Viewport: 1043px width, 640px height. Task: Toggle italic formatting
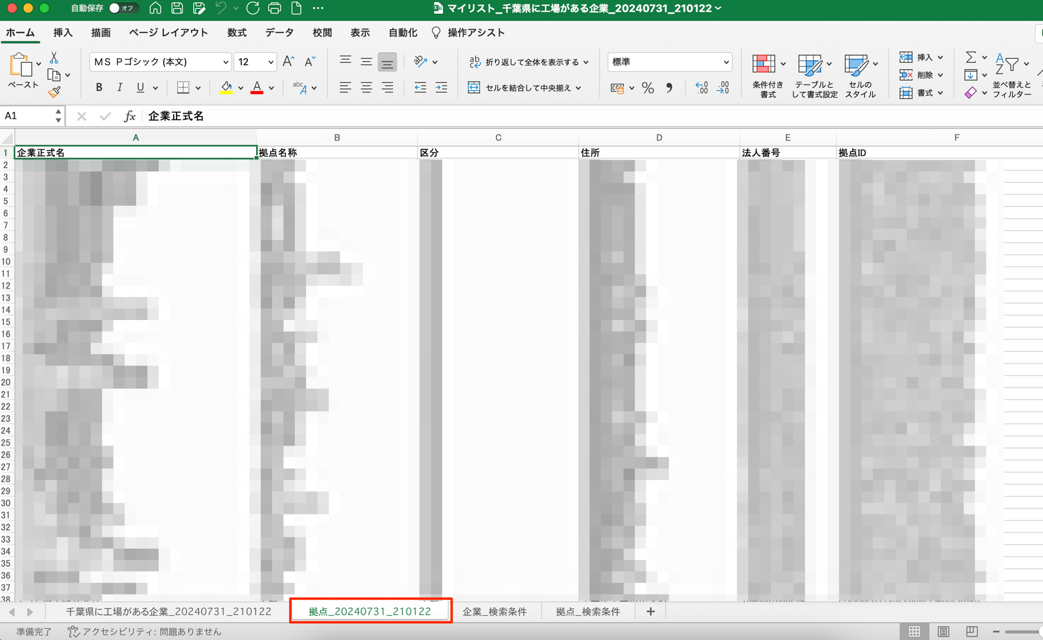120,88
